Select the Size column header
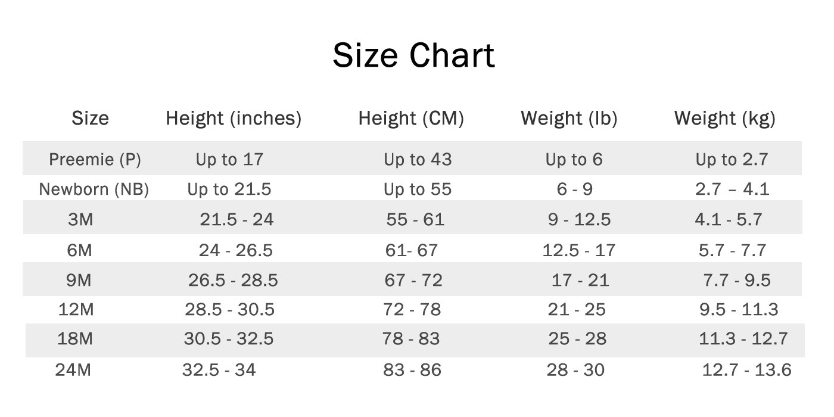The height and width of the screenshot is (417, 834). click(x=91, y=118)
